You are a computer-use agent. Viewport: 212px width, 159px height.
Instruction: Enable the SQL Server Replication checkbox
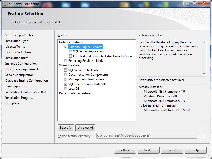point(70,51)
